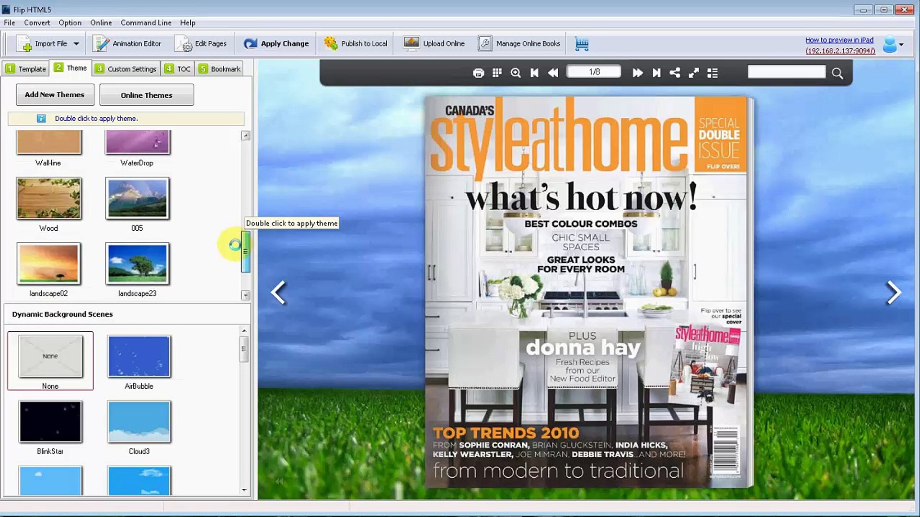Go to previous page icon
This screenshot has width=920, height=517.
click(x=553, y=73)
